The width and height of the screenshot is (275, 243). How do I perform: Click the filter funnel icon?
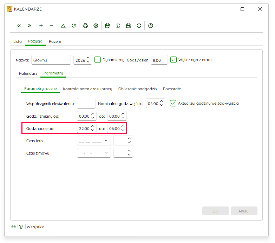coord(21,227)
